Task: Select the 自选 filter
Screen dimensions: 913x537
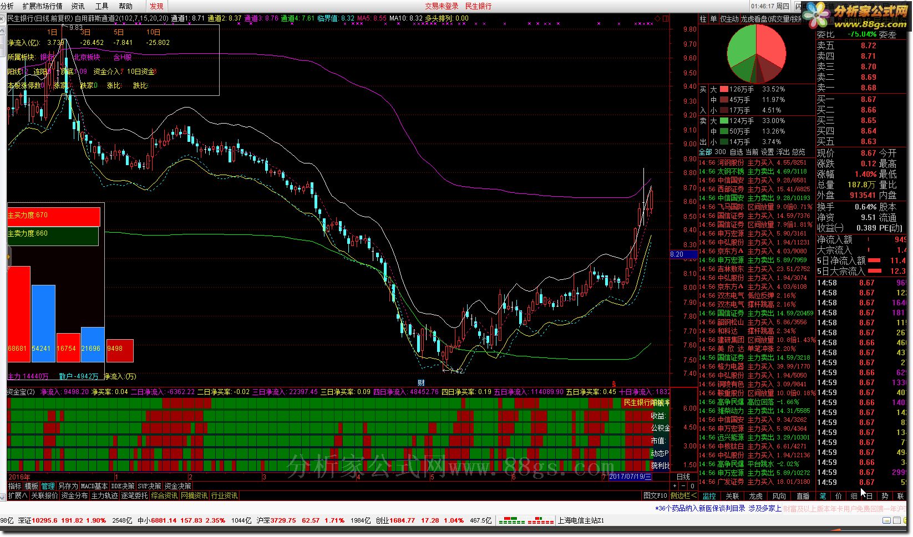Action: click(736, 152)
